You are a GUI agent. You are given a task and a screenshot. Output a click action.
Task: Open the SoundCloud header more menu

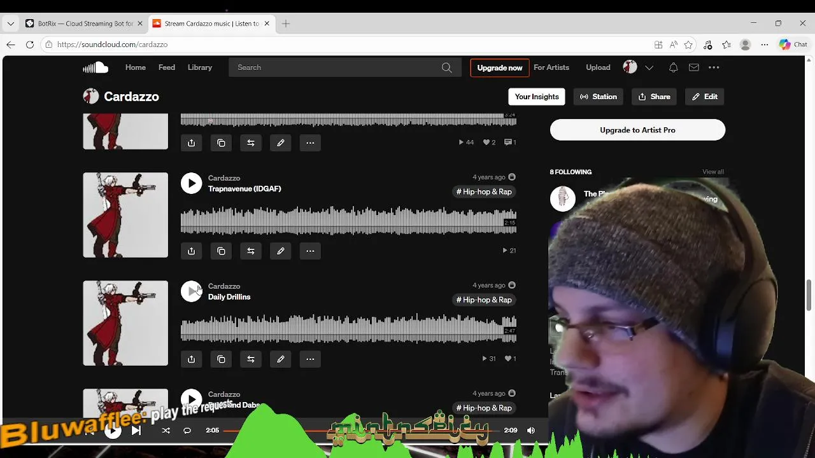(x=714, y=67)
